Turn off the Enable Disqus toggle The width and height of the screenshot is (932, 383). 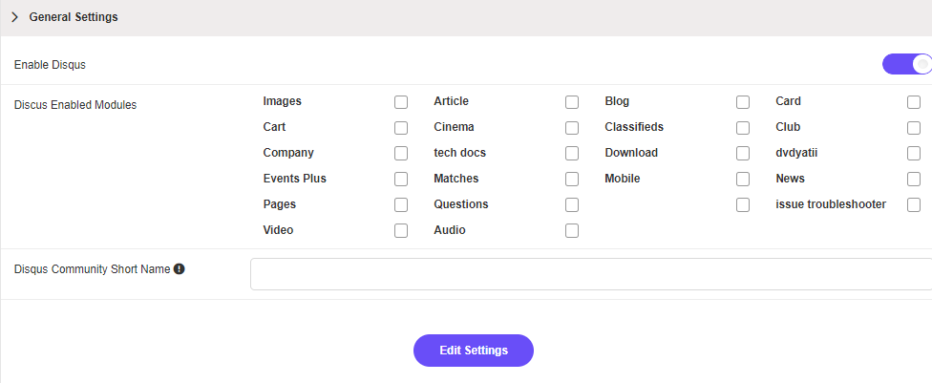[907, 64]
